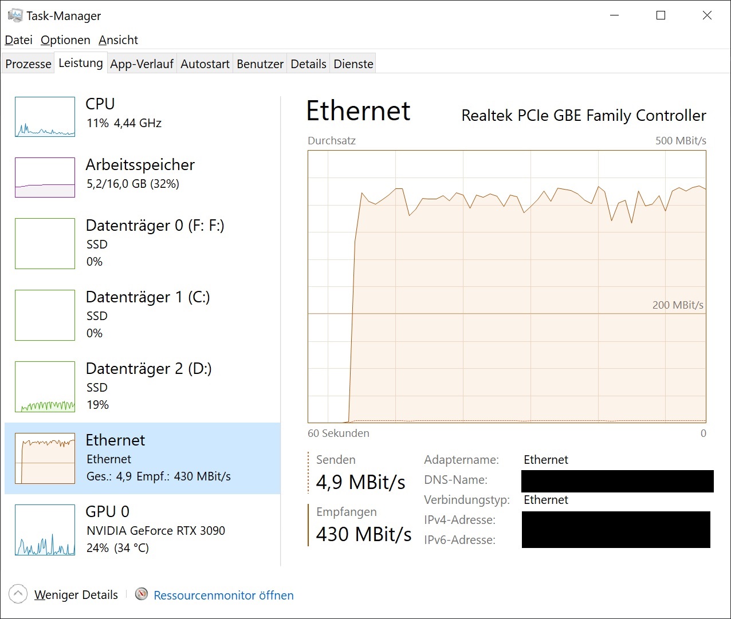
Task: Click the Realtek PCIe GBE Family Controller text
Action: (584, 116)
